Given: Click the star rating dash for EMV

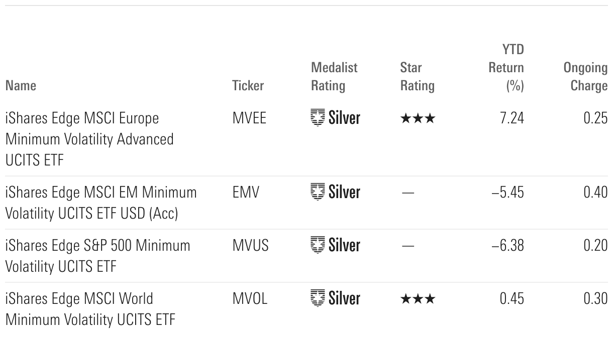Looking at the screenshot, I should [x=408, y=193].
